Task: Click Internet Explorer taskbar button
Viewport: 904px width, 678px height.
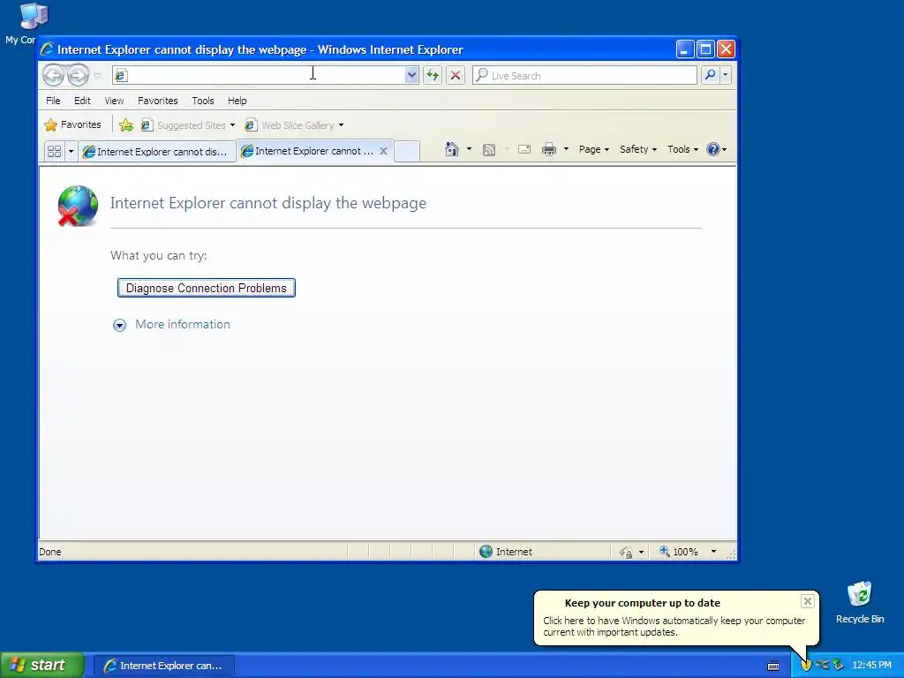Action: pyautogui.click(x=163, y=666)
